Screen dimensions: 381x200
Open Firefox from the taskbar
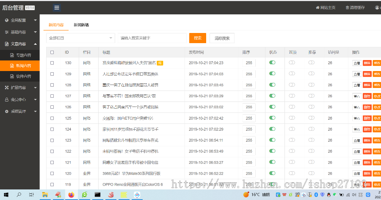click(x=71, y=195)
